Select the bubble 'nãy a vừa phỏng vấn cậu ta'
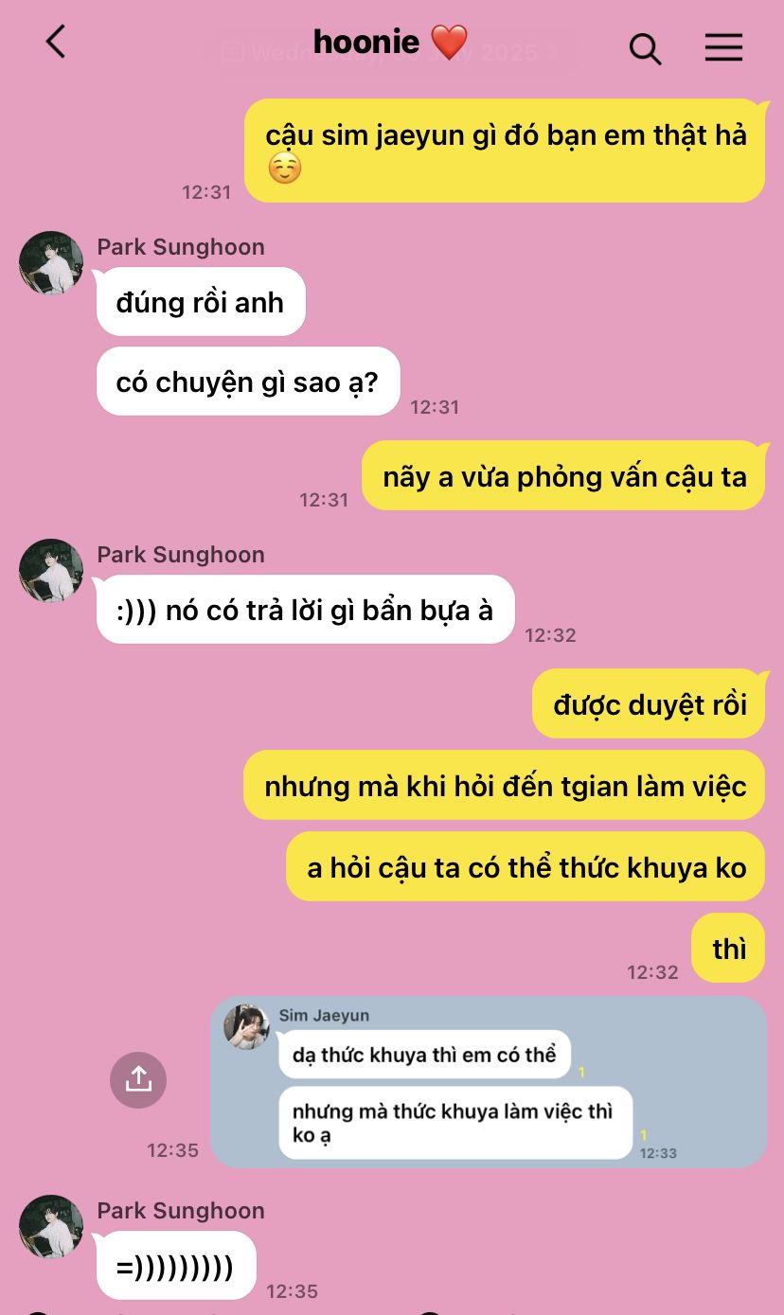Image resolution: width=784 pixels, height=1315 pixels. point(563,476)
